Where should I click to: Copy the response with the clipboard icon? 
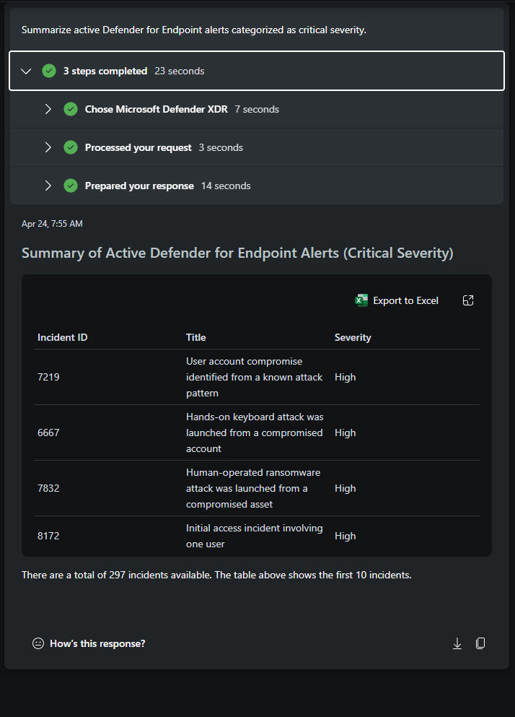point(480,643)
